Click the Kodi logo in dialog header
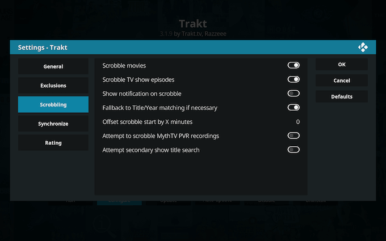The height and width of the screenshot is (241, 386). point(363,47)
